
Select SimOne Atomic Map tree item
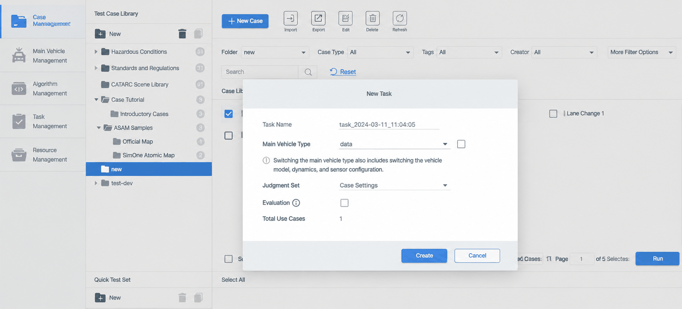click(149, 155)
